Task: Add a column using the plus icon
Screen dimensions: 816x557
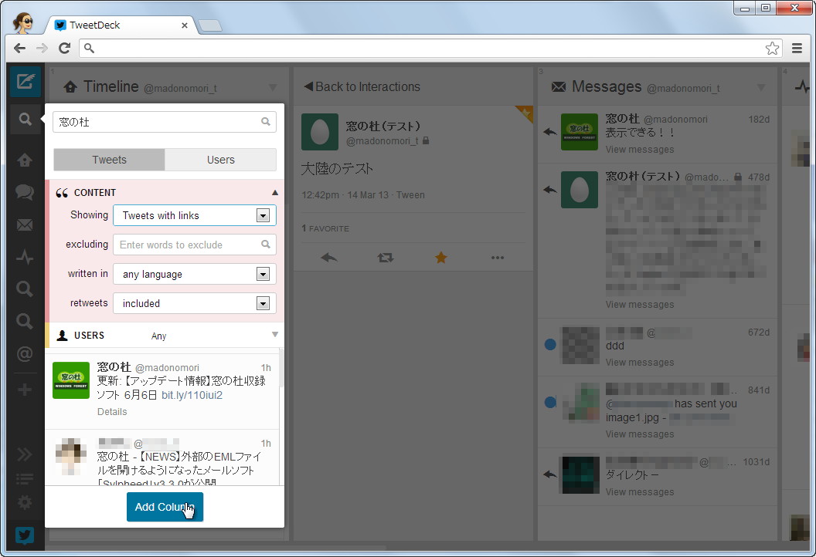Action: coord(24,388)
